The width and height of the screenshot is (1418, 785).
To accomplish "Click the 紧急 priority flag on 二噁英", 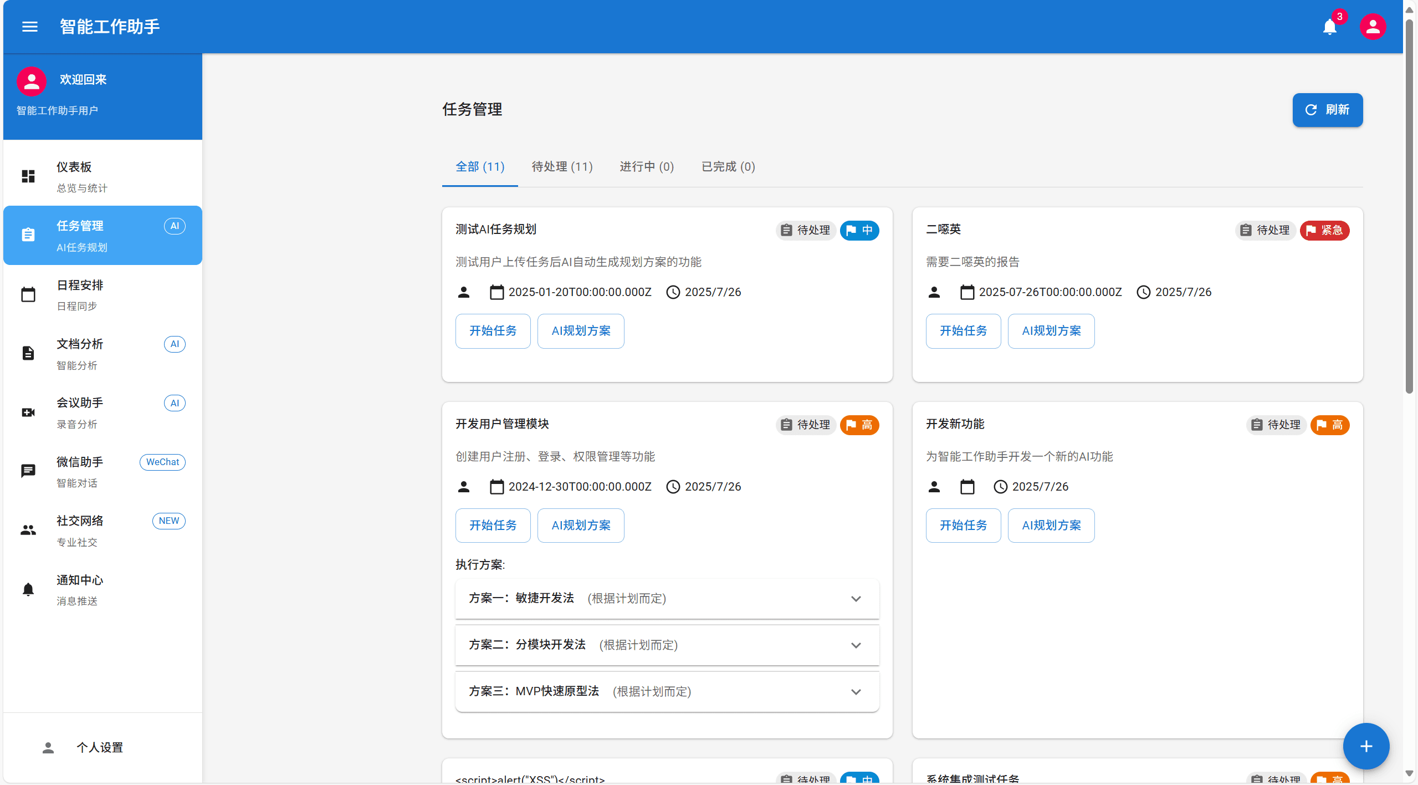I will coord(1324,231).
